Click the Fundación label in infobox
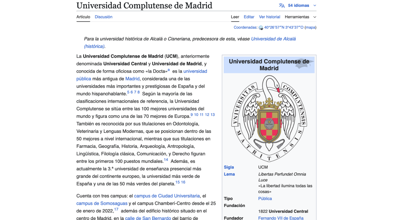This screenshot has height=220, width=393. (x=234, y=205)
